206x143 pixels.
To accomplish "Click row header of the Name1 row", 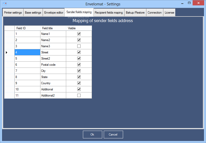I will [x=9, y=34].
